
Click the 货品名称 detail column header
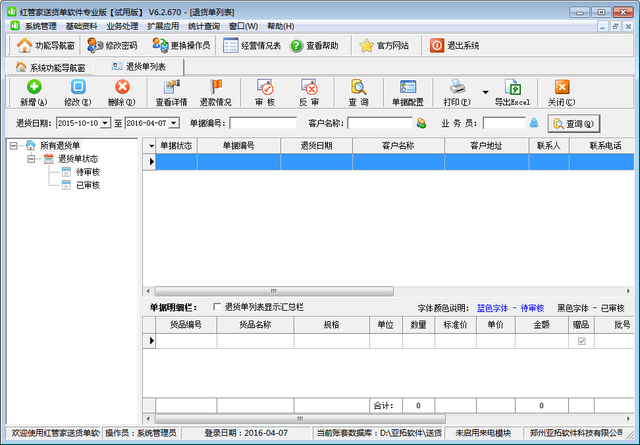(x=255, y=325)
